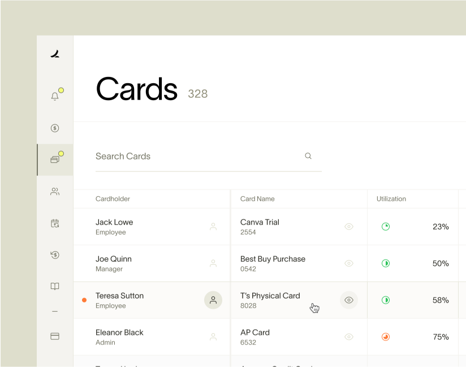Click card number 2554
Screen dimensions: 466x367
pyautogui.click(x=248, y=232)
